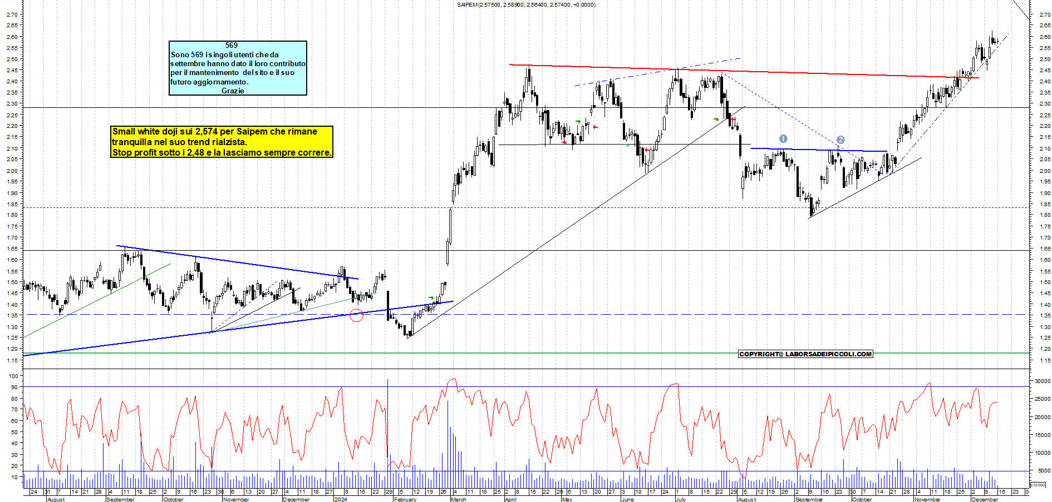The image size is (1052, 502).
Task: Select the long red descending resistance trendline
Action: pos(744,71)
